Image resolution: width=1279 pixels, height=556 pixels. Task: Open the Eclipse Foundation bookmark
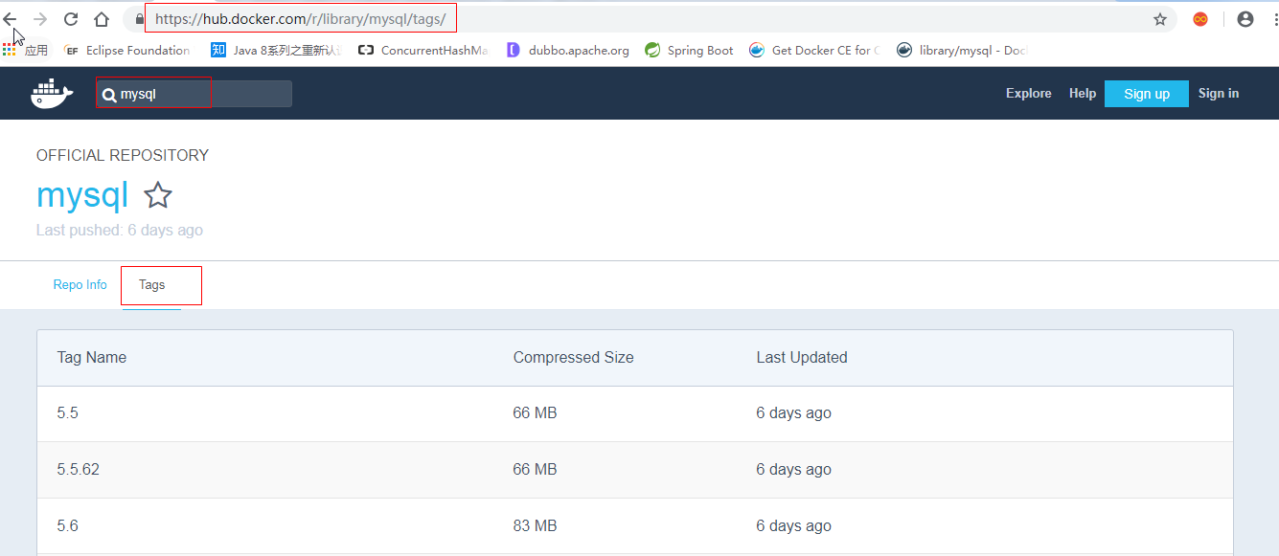point(127,51)
